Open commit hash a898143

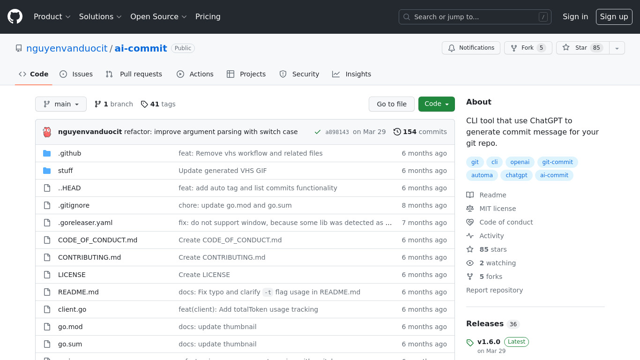pos(337,132)
